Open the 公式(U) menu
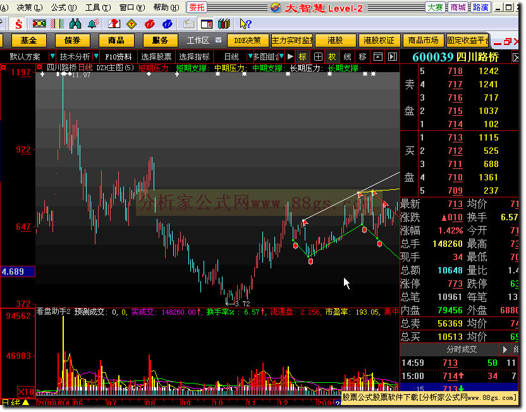526x412 pixels. [x=64, y=8]
